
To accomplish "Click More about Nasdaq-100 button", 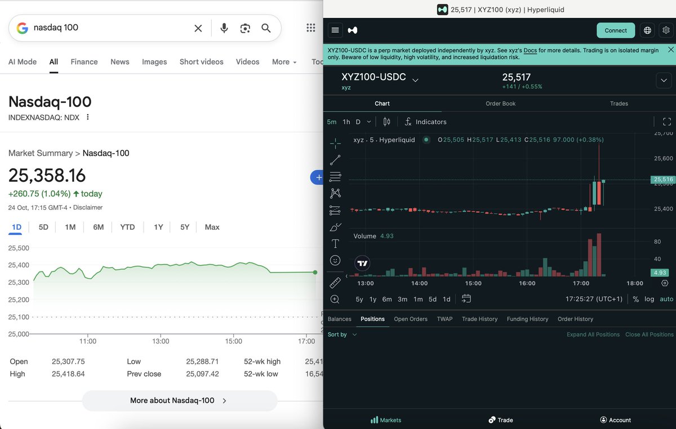I will pyautogui.click(x=180, y=401).
